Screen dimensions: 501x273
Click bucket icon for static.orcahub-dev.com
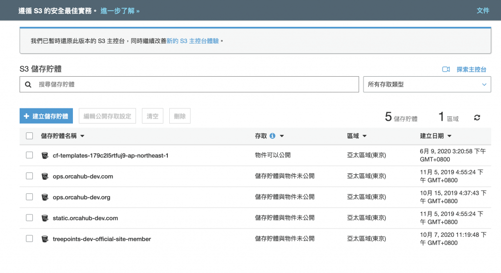coord(45,218)
